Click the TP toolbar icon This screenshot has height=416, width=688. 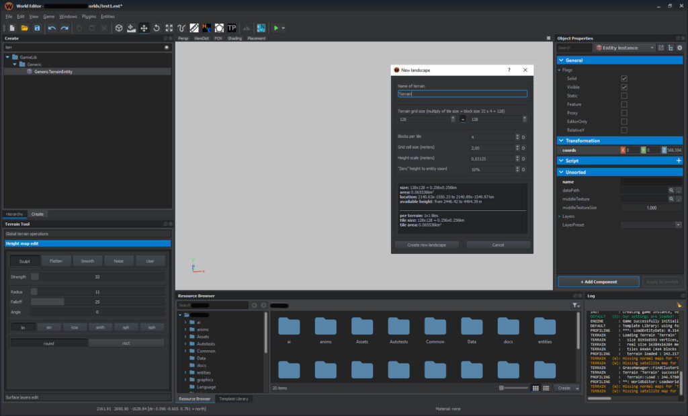(x=232, y=28)
